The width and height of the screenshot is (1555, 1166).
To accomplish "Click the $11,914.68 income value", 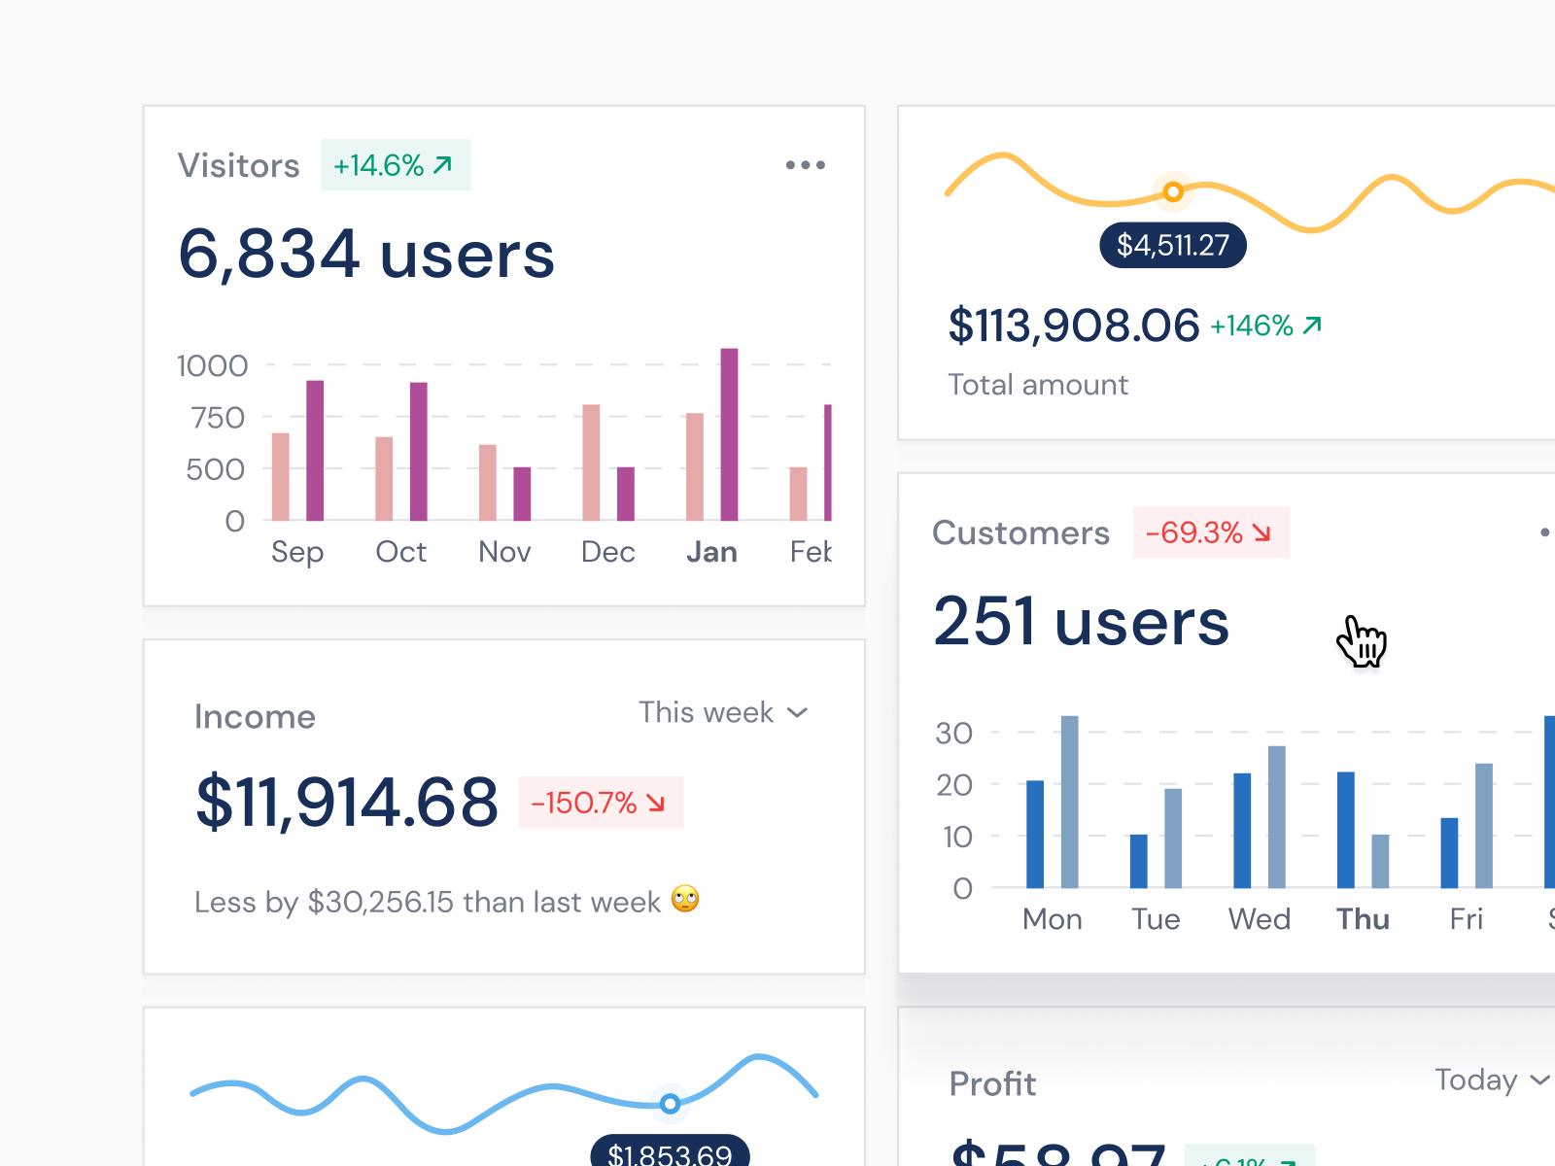I will (347, 803).
